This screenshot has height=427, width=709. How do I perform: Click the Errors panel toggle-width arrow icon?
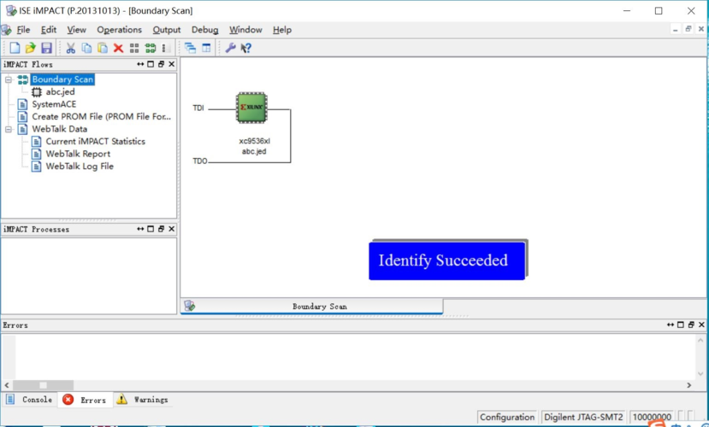(671, 325)
